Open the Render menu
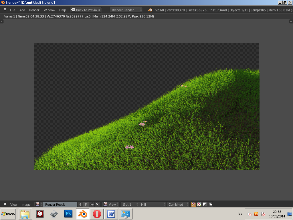Image resolution: width=293 pixels, height=220 pixels. point(34,10)
